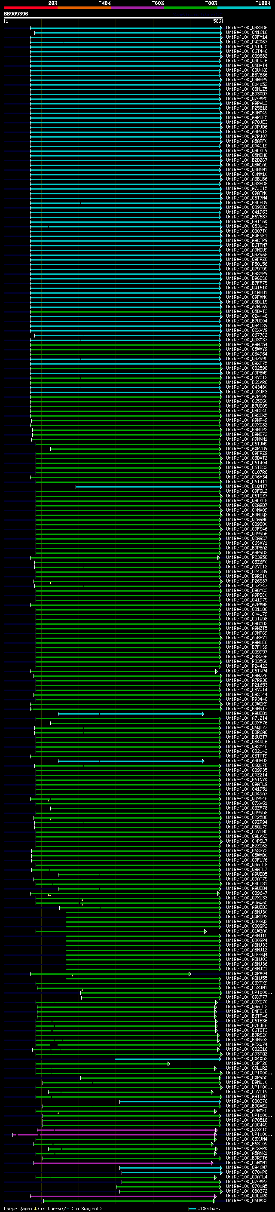Select the query label BB905396
The width and height of the screenshot is (275, 1212).
pyautogui.click(x=16, y=14)
